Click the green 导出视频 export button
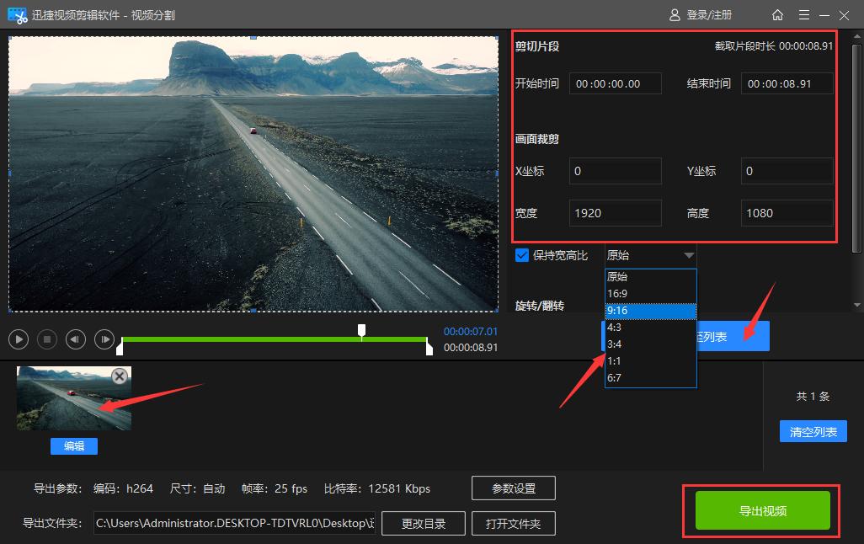 [760, 509]
